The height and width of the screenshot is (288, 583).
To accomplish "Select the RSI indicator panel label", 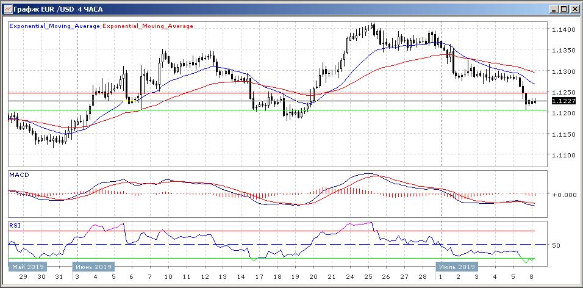I will (14, 225).
